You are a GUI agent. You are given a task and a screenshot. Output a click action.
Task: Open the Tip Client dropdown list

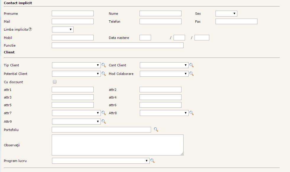coord(76,65)
